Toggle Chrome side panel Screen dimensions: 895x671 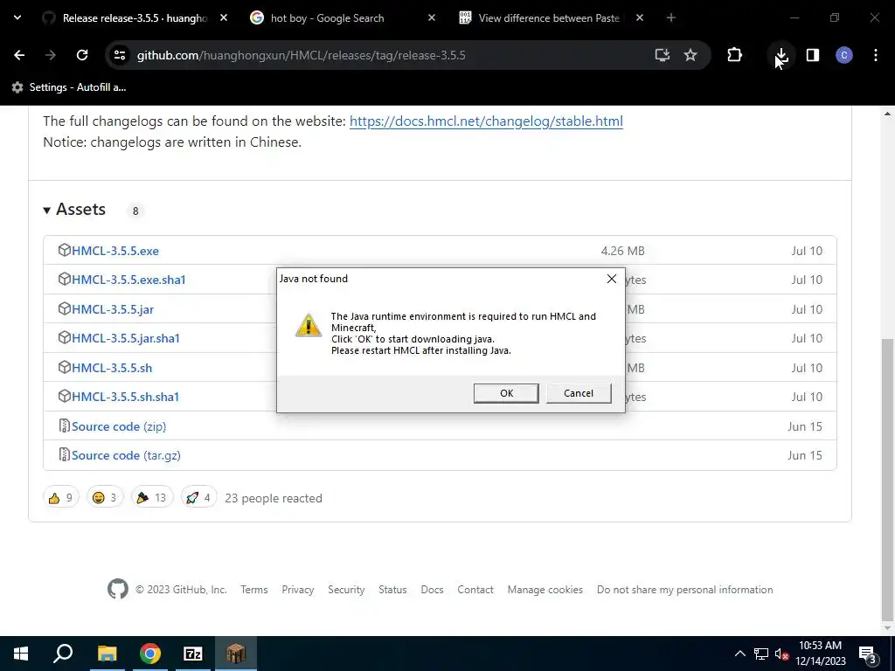coord(812,55)
